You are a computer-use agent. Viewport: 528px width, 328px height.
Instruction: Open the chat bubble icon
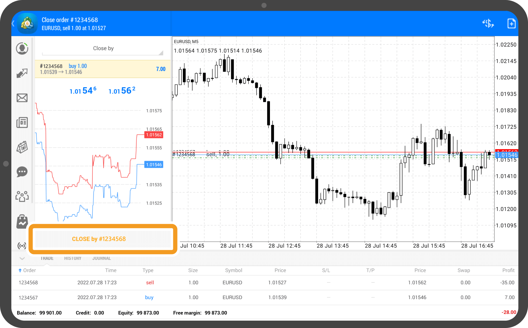click(22, 172)
